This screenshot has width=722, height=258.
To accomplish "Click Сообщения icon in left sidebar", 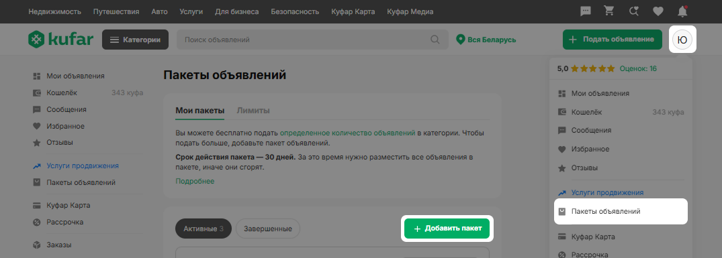I will [37, 110].
